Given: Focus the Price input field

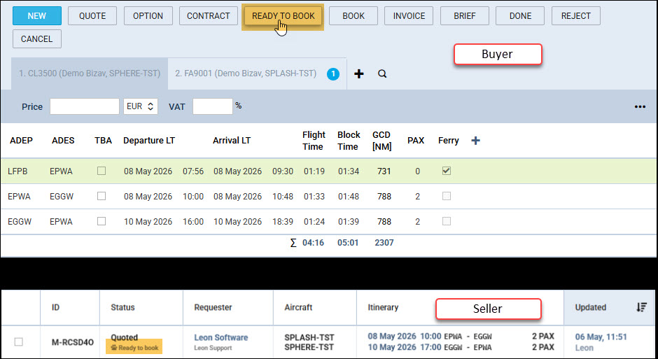Looking at the screenshot, I should coord(84,106).
